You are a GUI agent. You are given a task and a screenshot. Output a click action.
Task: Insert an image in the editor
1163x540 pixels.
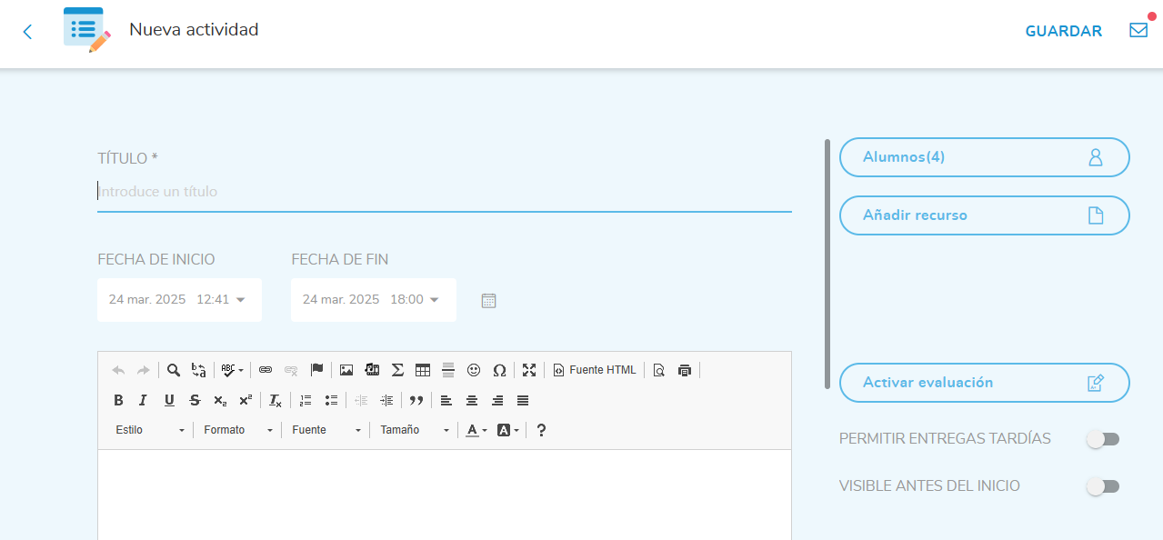tap(346, 370)
